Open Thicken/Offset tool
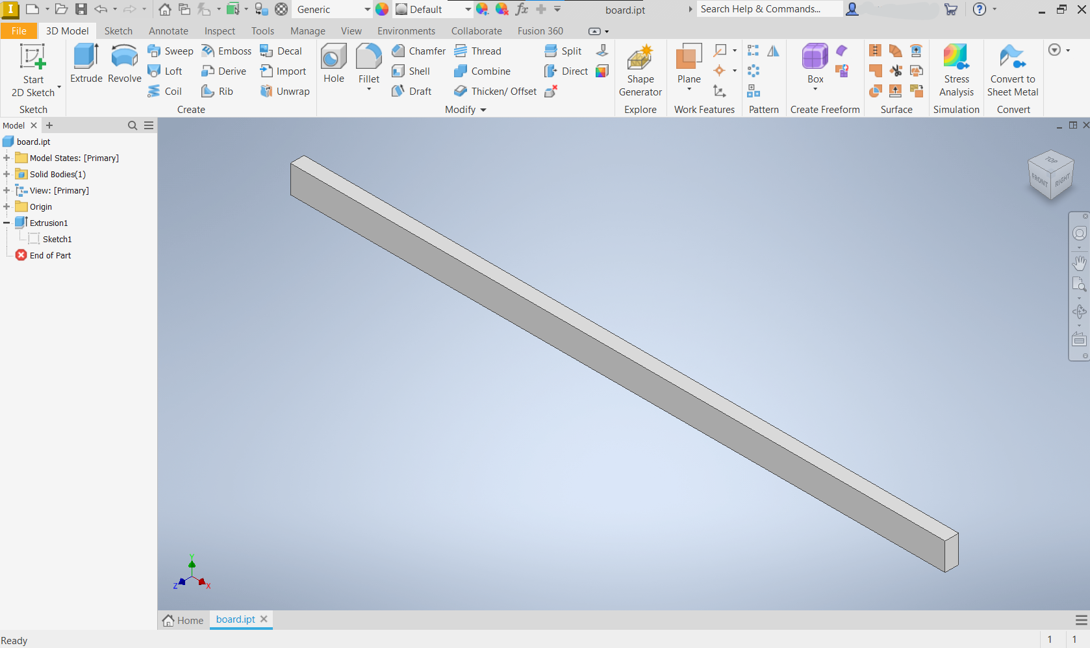Image resolution: width=1090 pixels, height=648 pixels. pyautogui.click(x=495, y=92)
